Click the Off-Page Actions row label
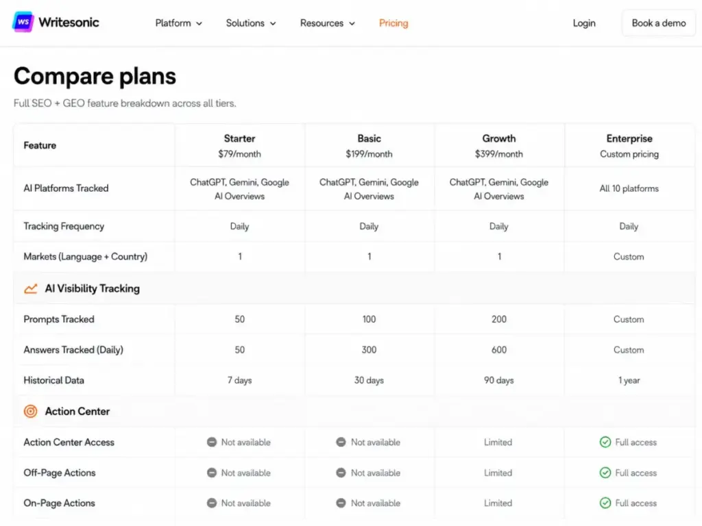702x526 pixels. pyautogui.click(x=60, y=473)
